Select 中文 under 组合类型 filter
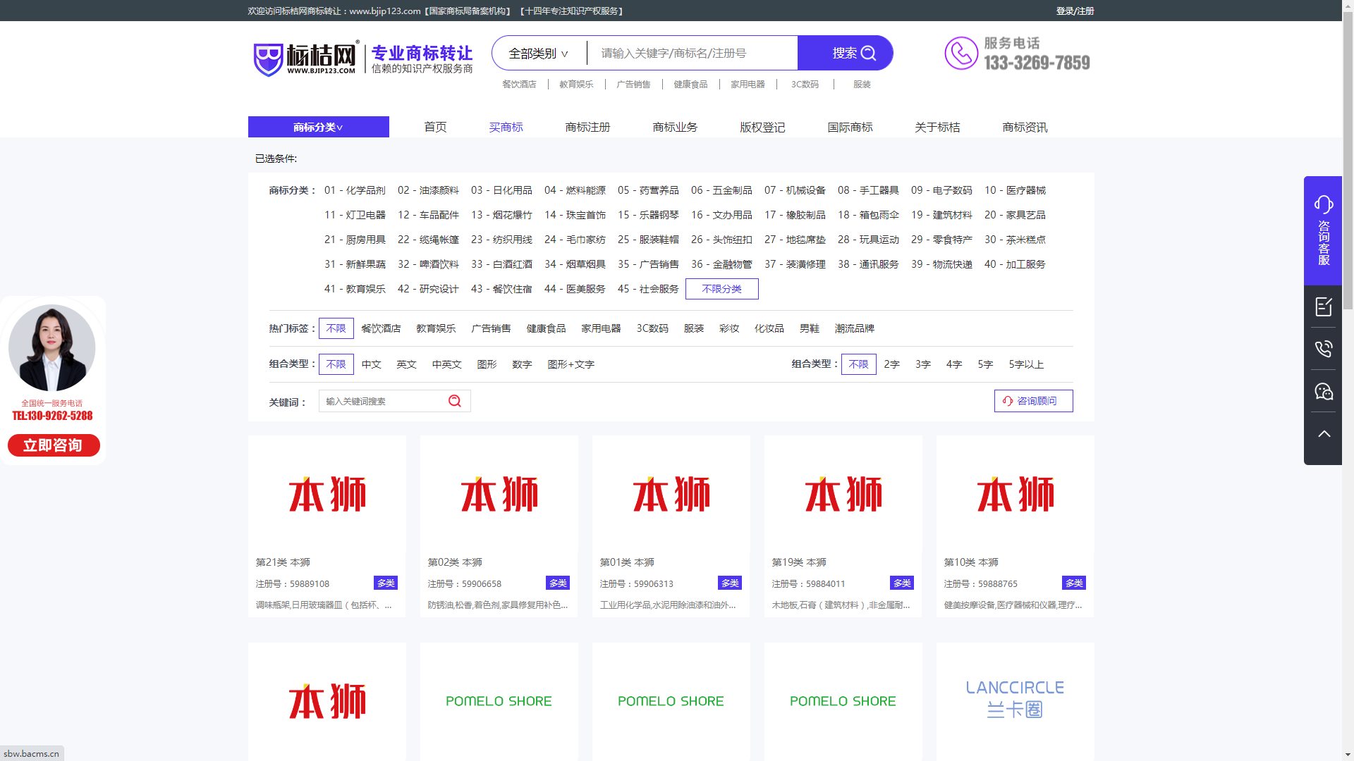The image size is (1354, 761). pos(371,364)
